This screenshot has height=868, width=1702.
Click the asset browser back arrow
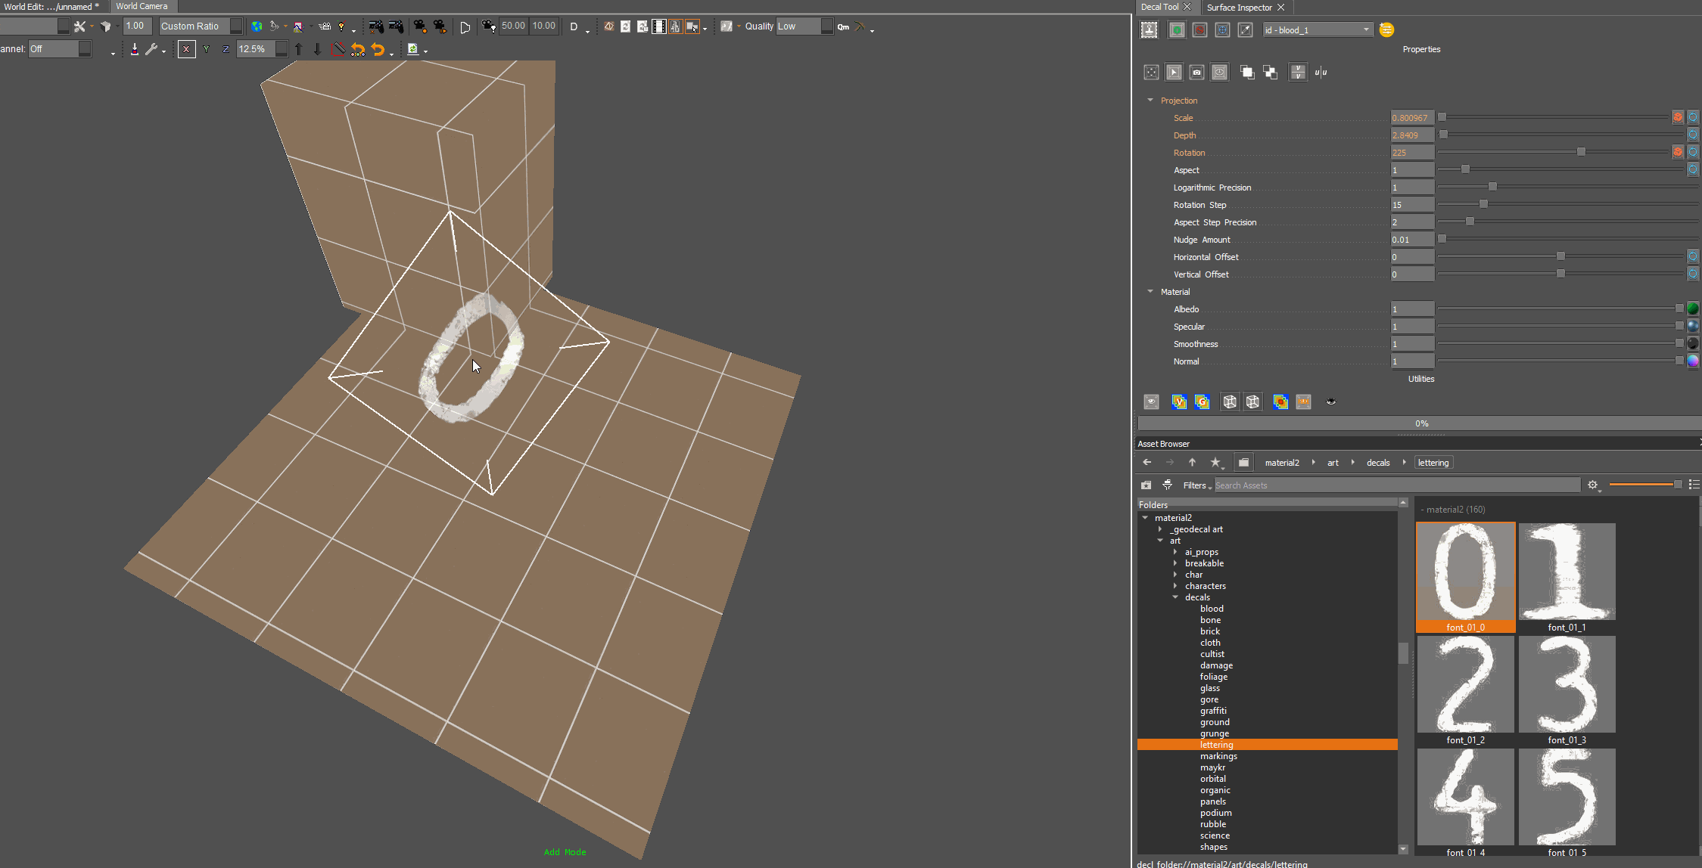[1147, 462]
